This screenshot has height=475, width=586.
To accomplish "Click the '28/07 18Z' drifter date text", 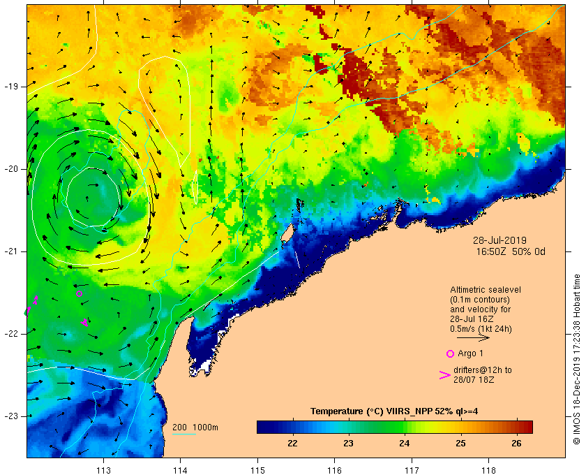I will [474, 379].
